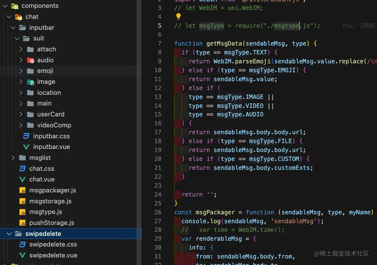Open the inputbar.css file name
377x265 pixels.
pyautogui.click(x=51, y=136)
